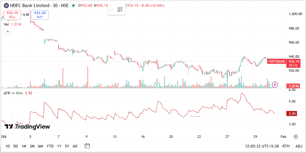Viewport: 306px width, 153px height.
Task: Toggle the ADJ adjusted data button
Action: (x=299, y=146)
